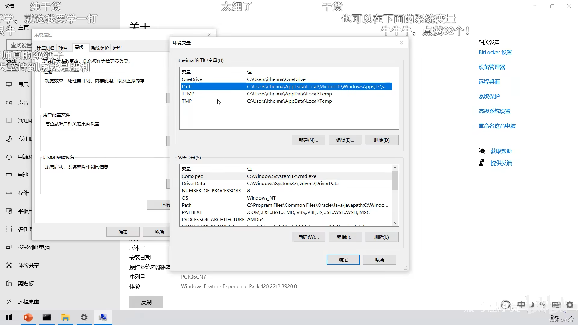Image resolution: width=578 pixels, height=325 pixels.
Task: Click 编辑(E)... under user variables
Action: (x=345, y=140)
